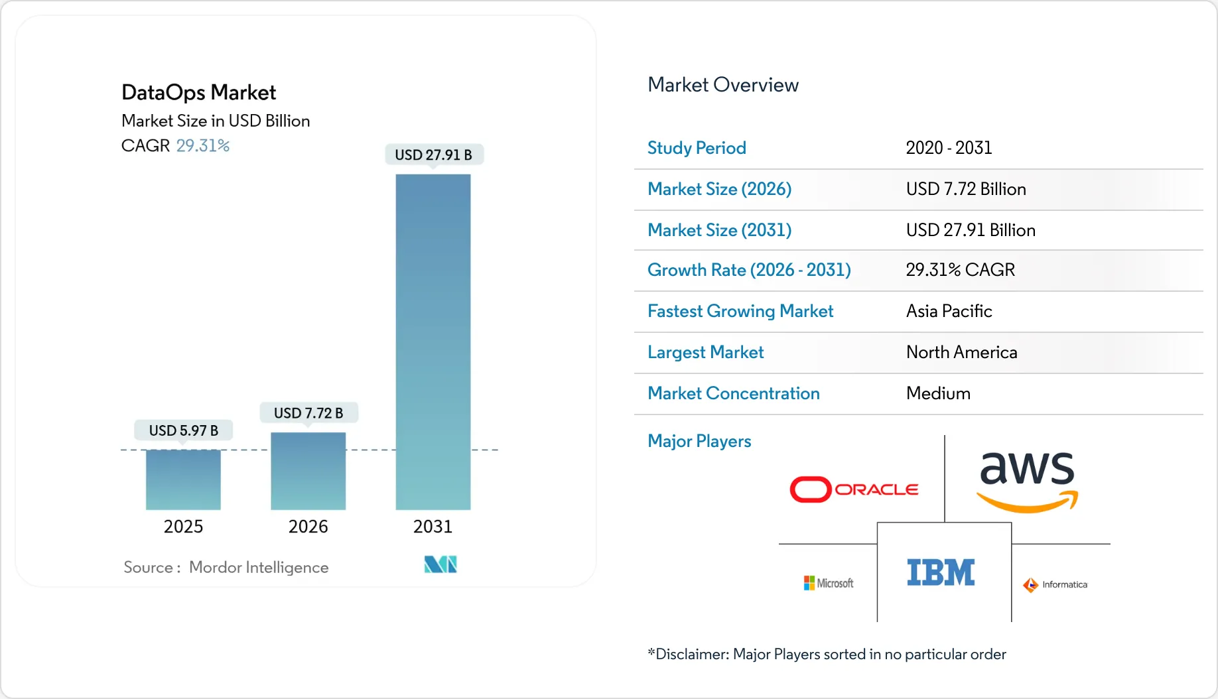Select the DataOps Market title
Image resolution: width=1218 pixels, height=699 pixels.
point(198,92)
